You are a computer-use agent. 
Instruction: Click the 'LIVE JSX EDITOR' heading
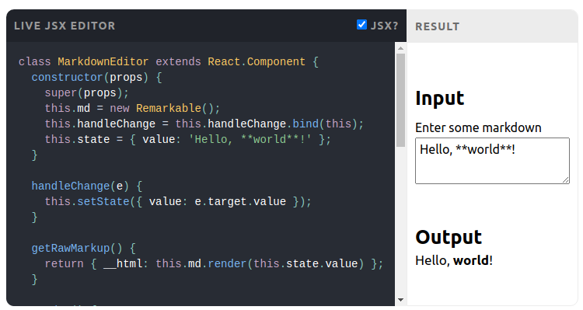(65, 26)
